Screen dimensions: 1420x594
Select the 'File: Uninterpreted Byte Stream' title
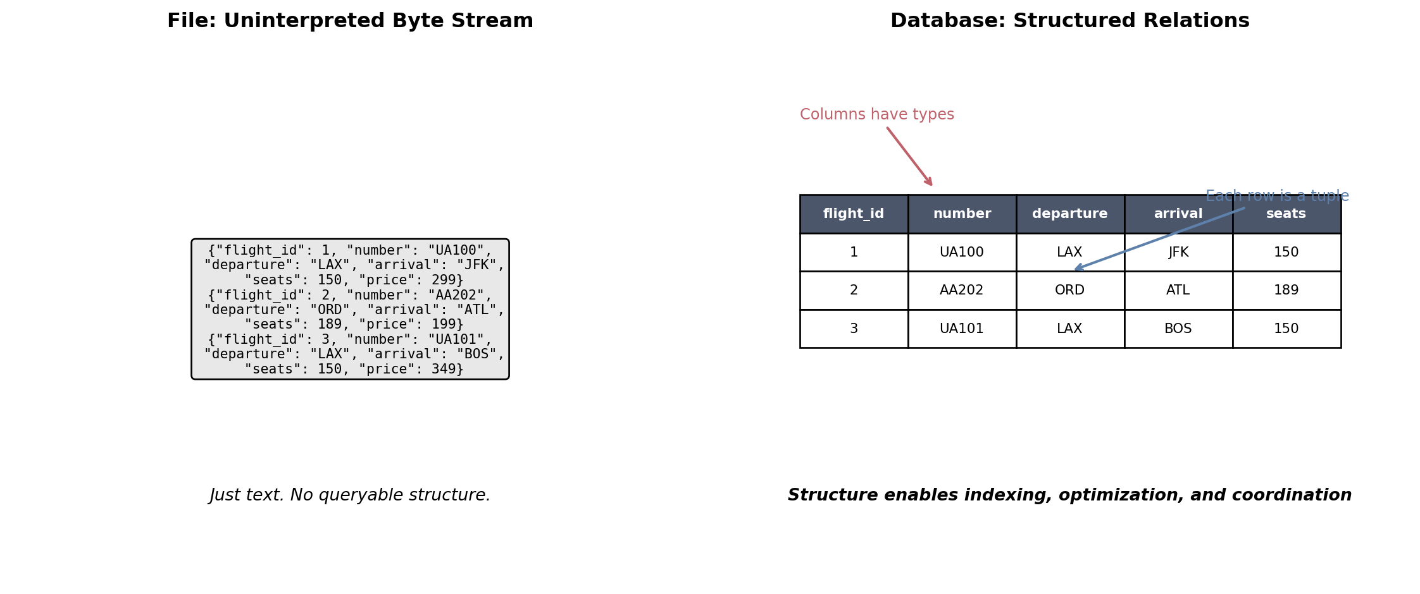(350, 21)
